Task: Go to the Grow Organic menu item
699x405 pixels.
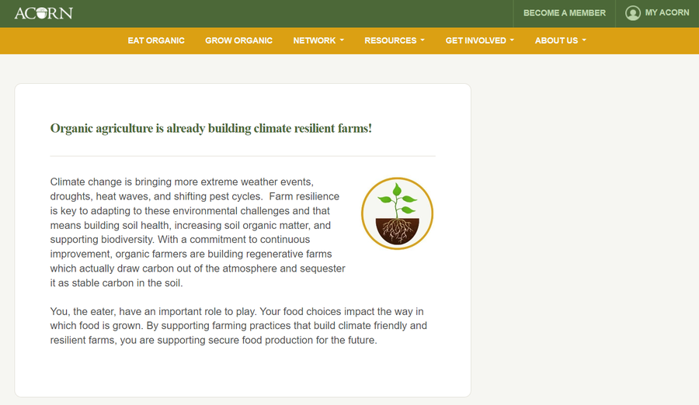Action: (x=238, y=40)
